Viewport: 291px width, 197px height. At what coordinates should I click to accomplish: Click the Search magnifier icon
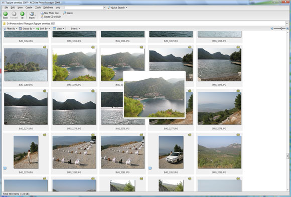[64, 13]
